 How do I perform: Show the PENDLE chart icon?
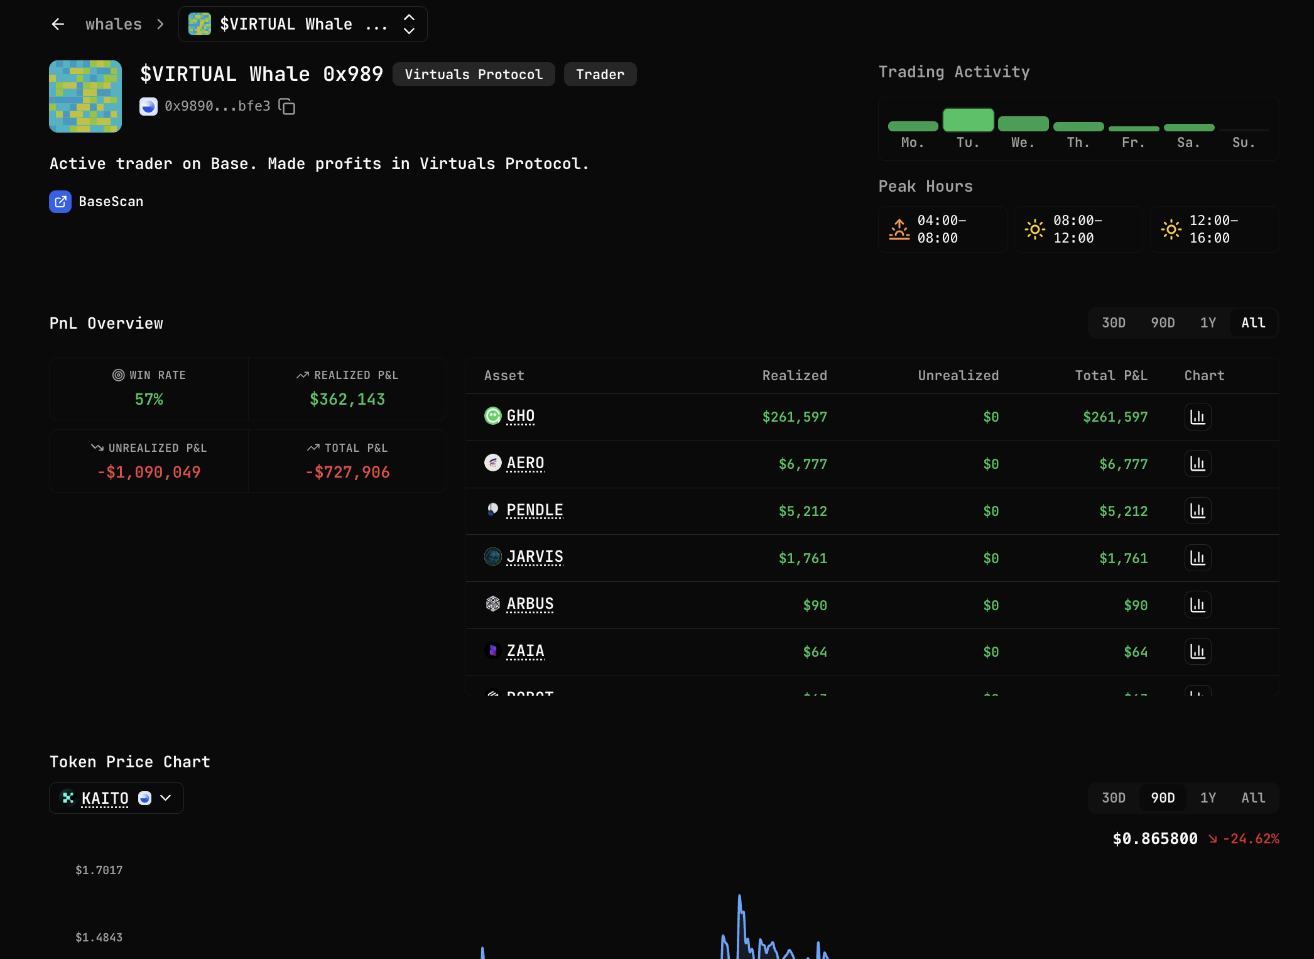point(1197,511)
